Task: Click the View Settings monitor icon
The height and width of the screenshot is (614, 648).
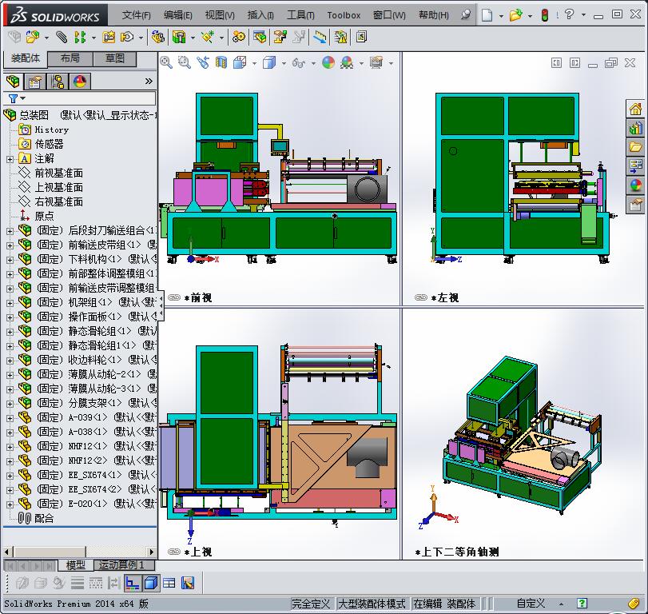Action: (376, 63)
